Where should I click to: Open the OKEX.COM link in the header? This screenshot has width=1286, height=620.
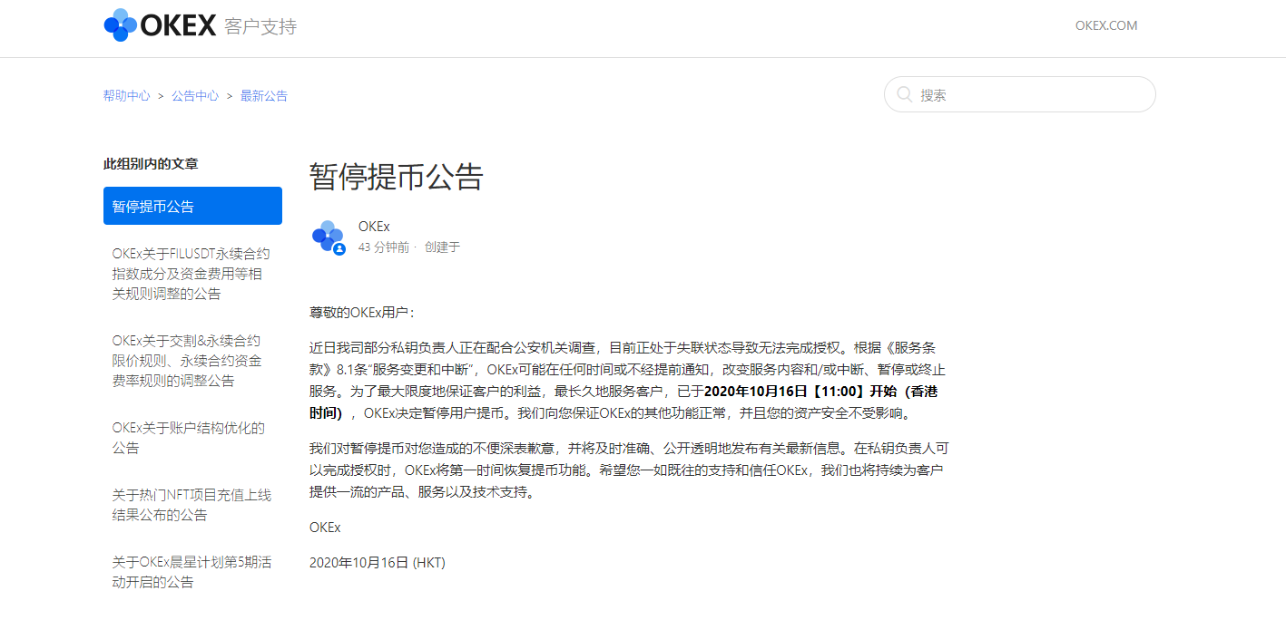(1106, 25)
